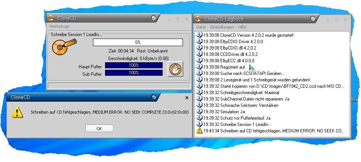361x162 pixels.
Task: Click the error message text in the dialog
Action: coord(110,112)
